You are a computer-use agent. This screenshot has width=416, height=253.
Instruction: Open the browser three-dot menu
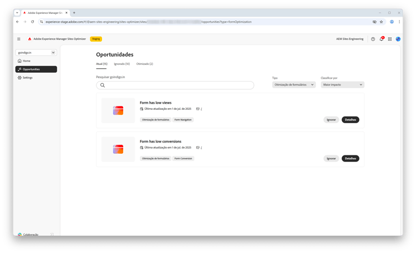399,22
